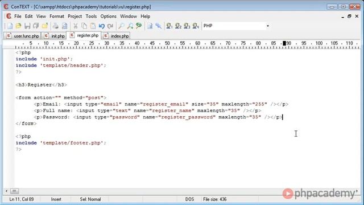Open Find with the magnifier icon
Image resolution: width=364 pixels, height=205 pixels.
pyautogui.click(x=121, y=26)
